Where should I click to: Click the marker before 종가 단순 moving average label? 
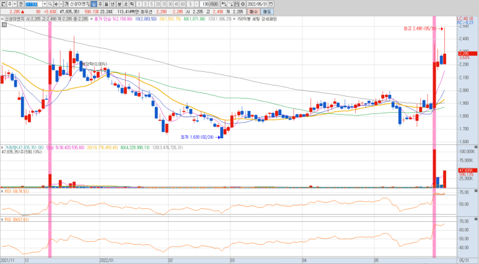coord(92,19)
